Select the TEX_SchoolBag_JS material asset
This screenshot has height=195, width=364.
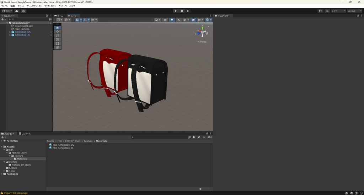tap(63, 148)
